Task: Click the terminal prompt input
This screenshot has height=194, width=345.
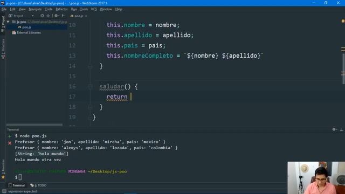Action: (20, 177)
